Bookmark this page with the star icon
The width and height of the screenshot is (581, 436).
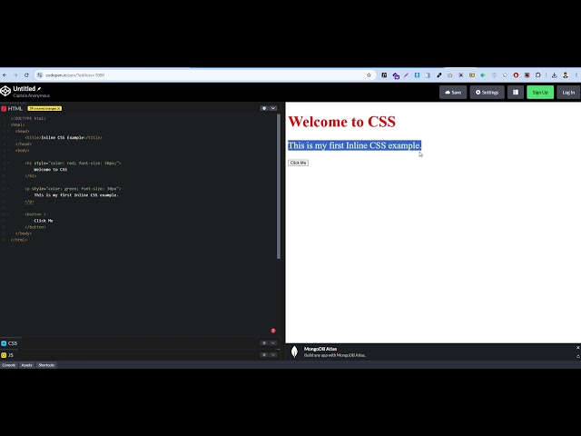coord(369,75)
